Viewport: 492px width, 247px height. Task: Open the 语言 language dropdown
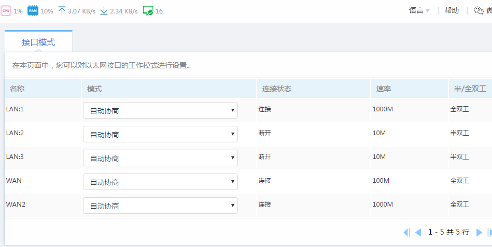[x=419, y=11]
